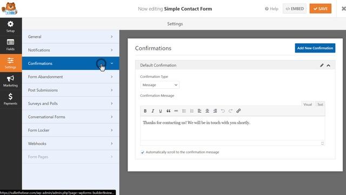Open Conversational Forms settings
The image size is (346, 195).
point(71,117)
